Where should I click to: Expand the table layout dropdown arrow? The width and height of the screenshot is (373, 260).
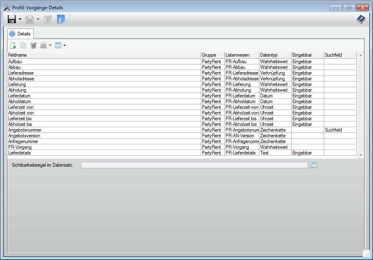(x=64, y=45)
